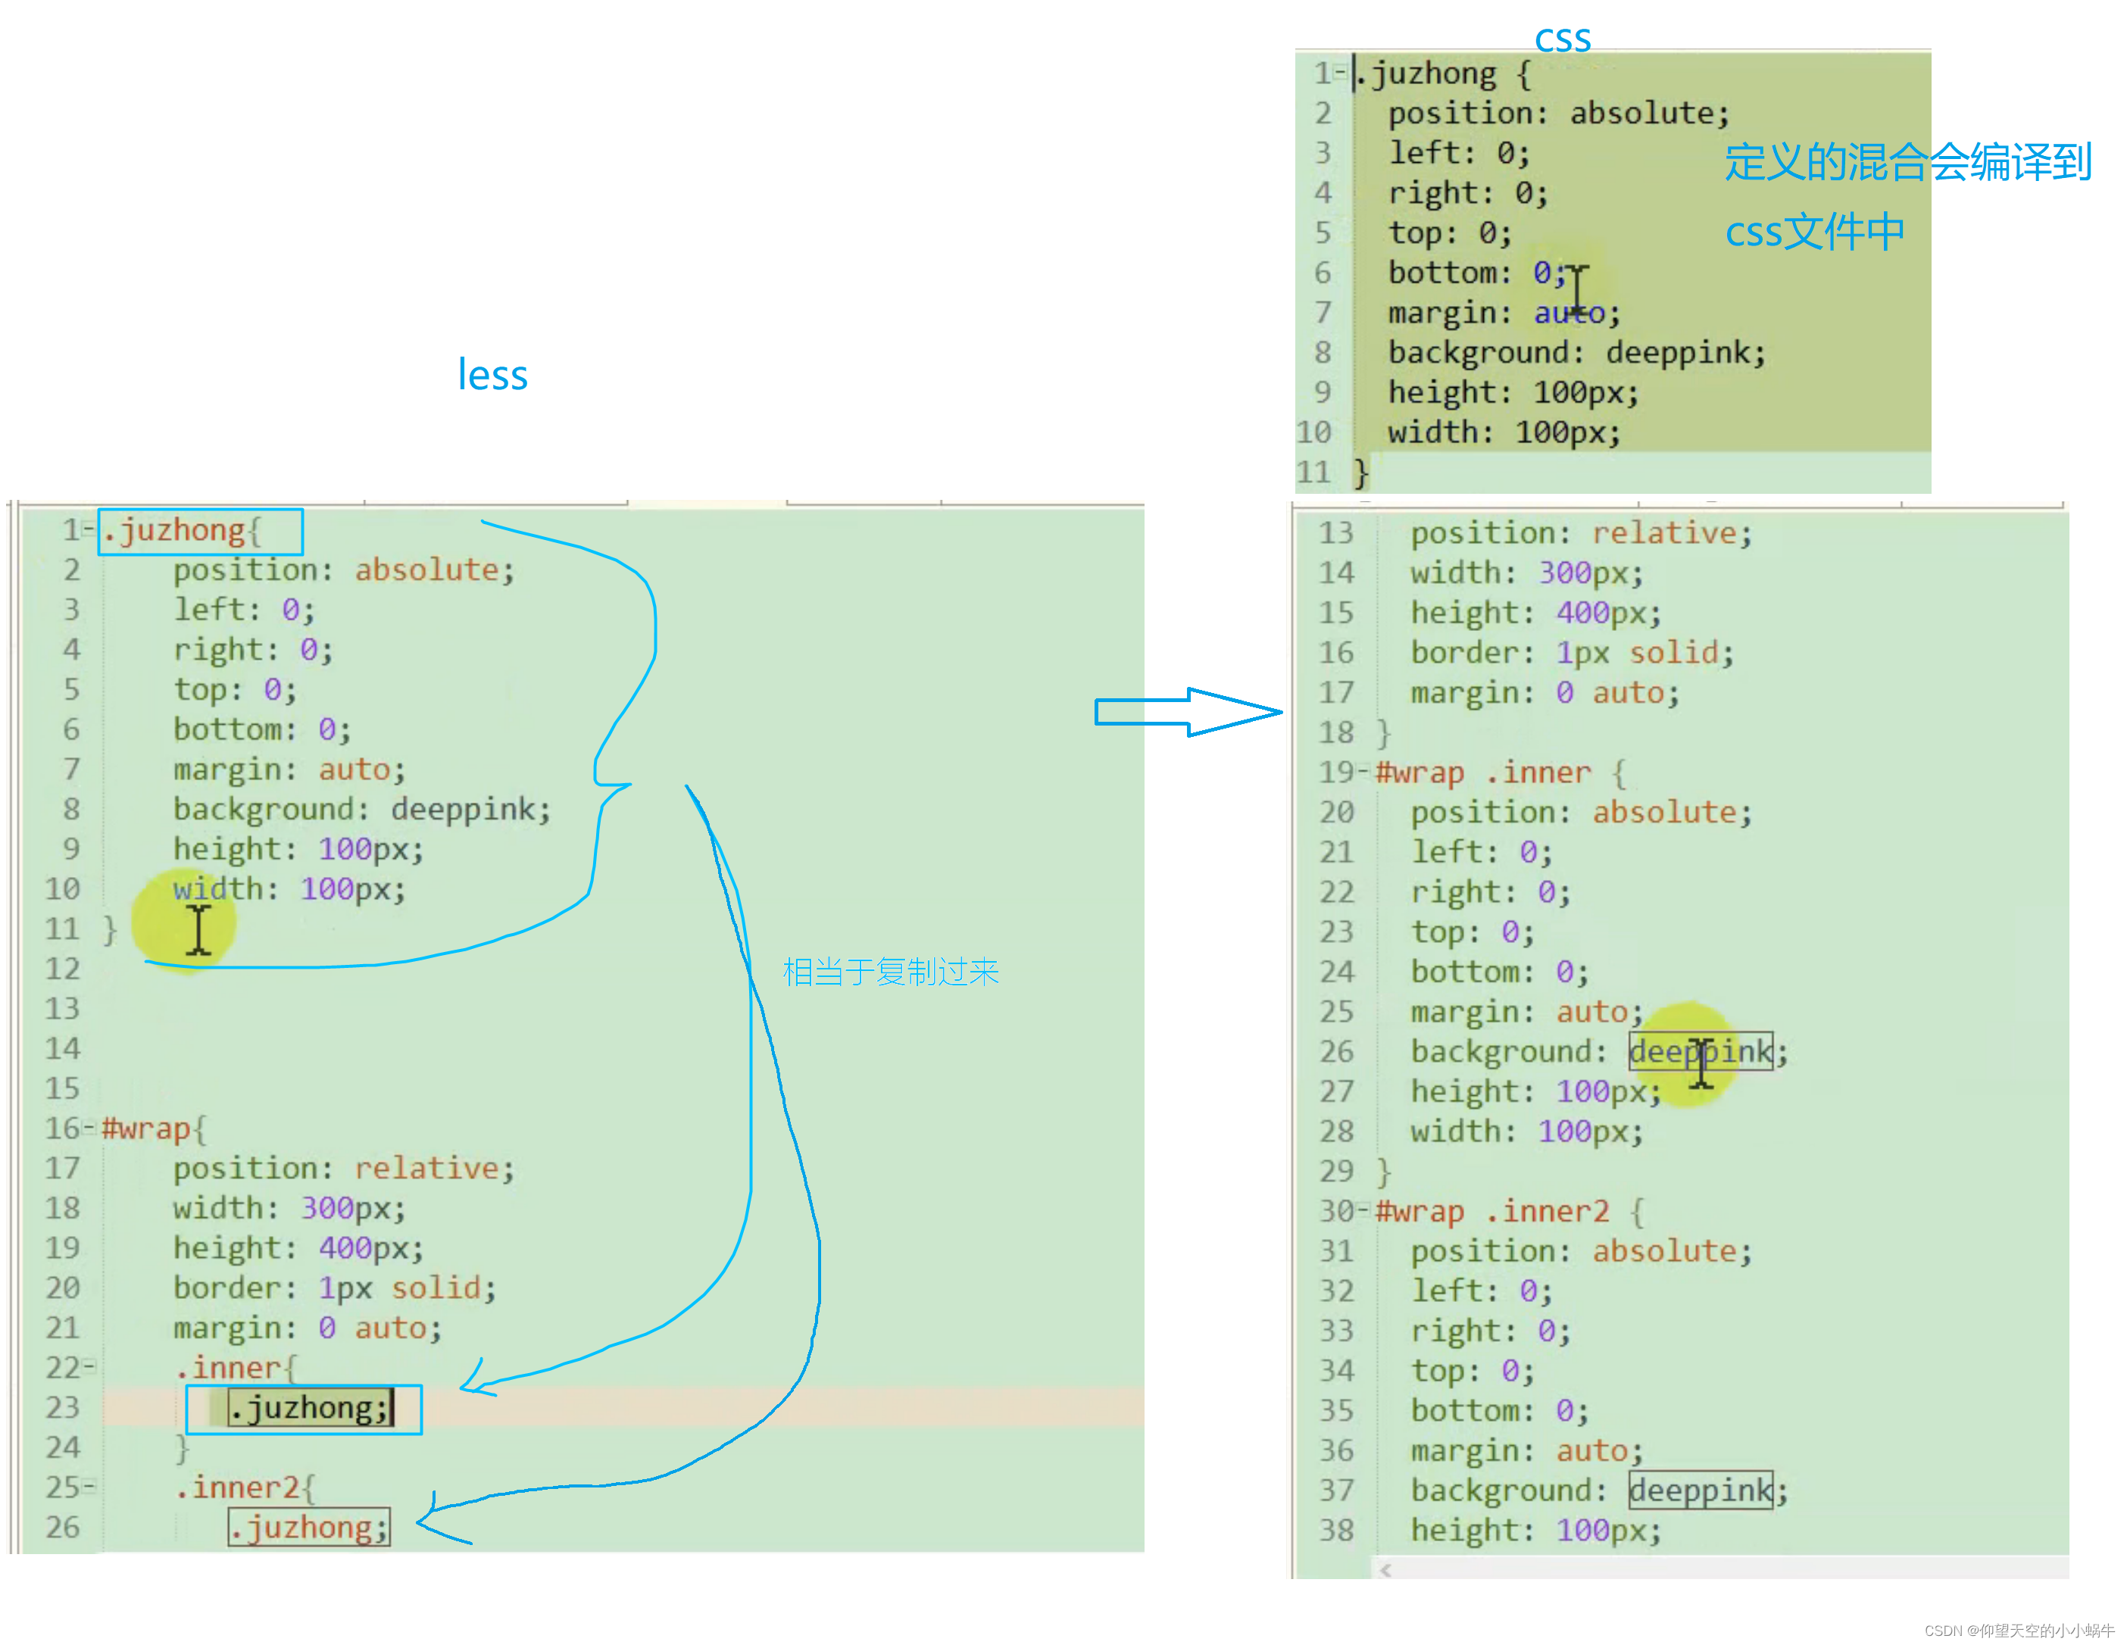Click 'relative' value on less line 17
This screenshot has height=1645, width=2127.
(426, 1168)
